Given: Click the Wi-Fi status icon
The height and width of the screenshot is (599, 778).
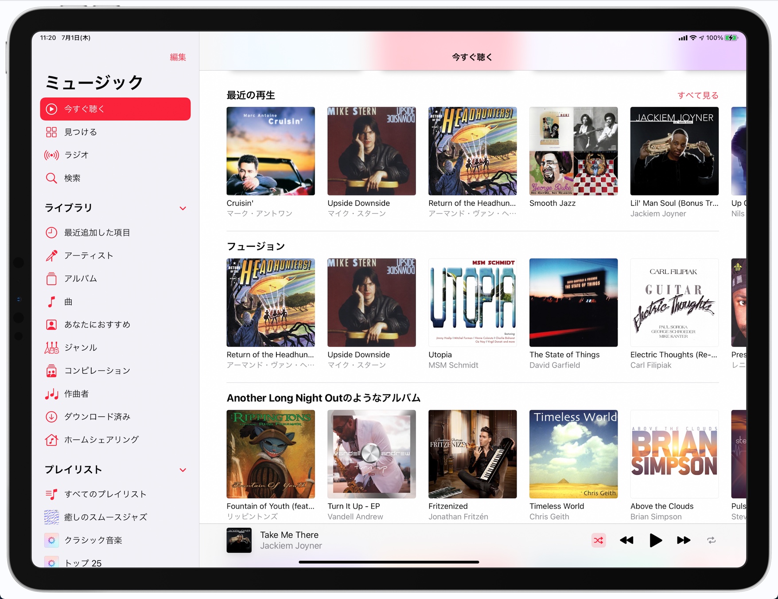Looking at the screenshot, I should [693, 38].
